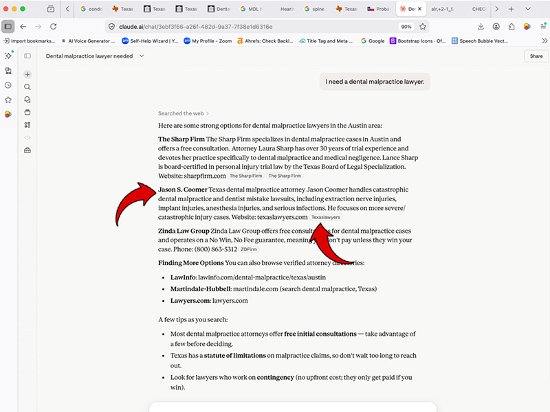Click the multicolor icon in left sidebar

click(8, 114)
